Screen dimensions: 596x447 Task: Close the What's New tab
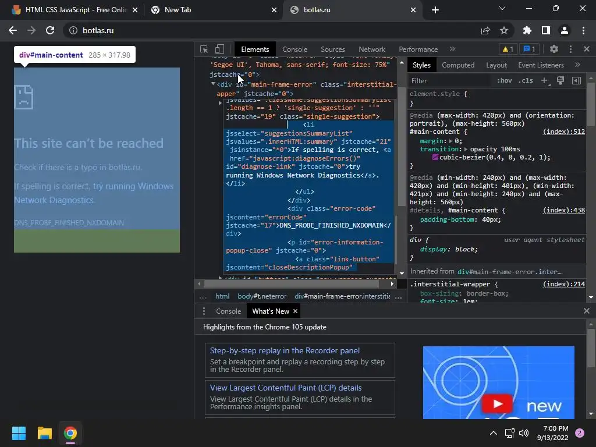295,311
